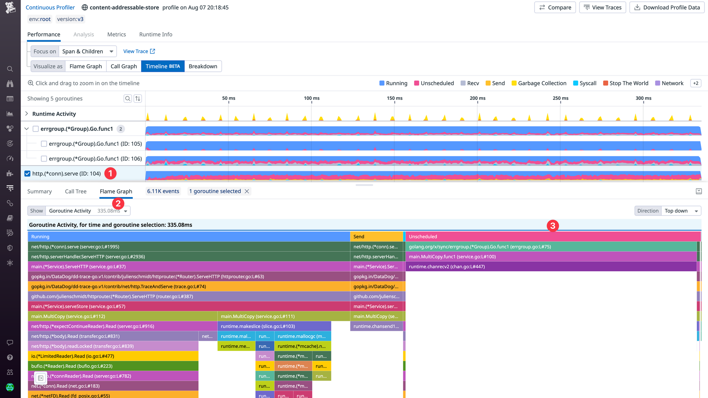Viewport: 708px width, 398px height.
Task: Click the Flame Graph visualization icon
Action: (x=86, y=66)
